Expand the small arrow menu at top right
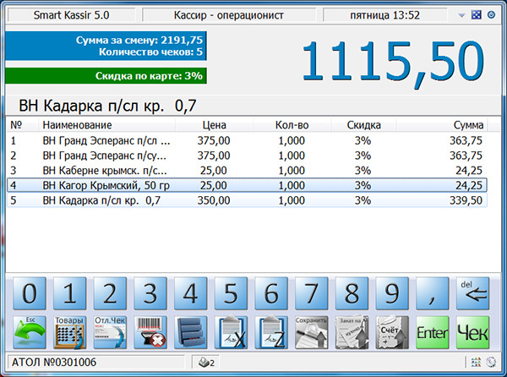This screenshot has height=377, width=507. tap(461, 15)
